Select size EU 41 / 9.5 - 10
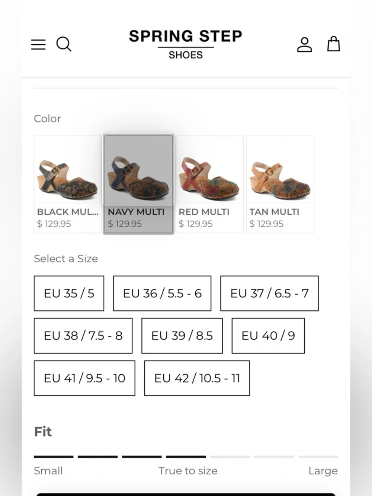Screen dimensions: 372x496 pyautogui.click(x=84, y=378)
